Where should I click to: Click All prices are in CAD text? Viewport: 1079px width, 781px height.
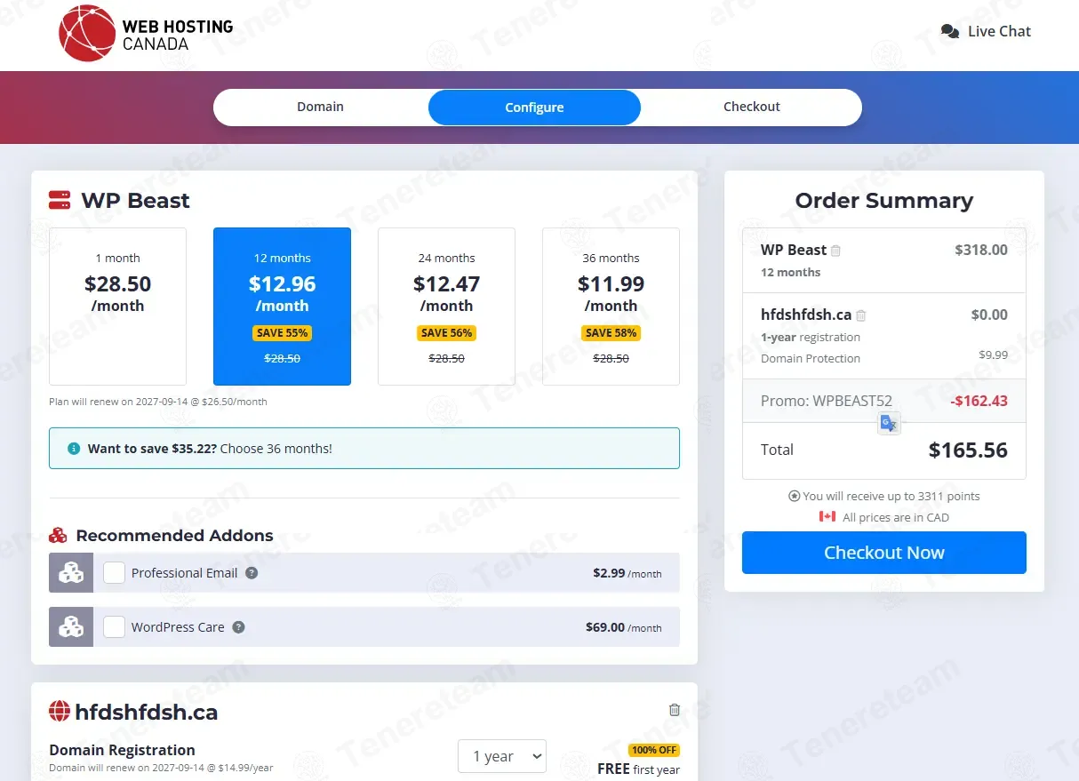click(896, 517)
